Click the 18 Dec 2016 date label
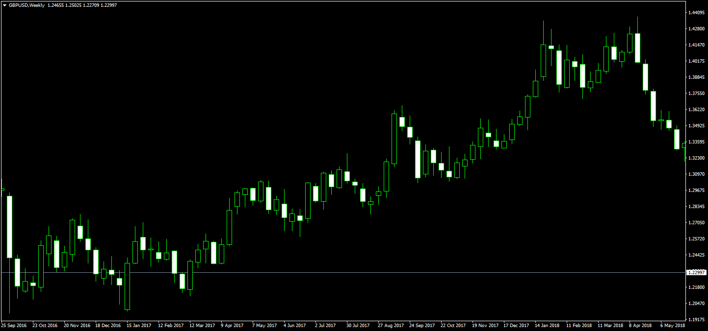 (108, 325)
